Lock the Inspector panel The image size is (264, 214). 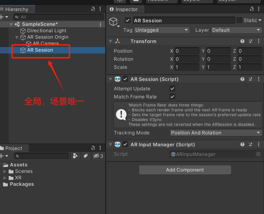pos(252,9)
